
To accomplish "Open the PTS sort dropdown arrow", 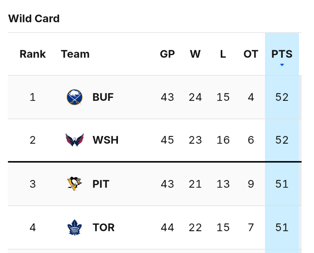I will 282,64.
